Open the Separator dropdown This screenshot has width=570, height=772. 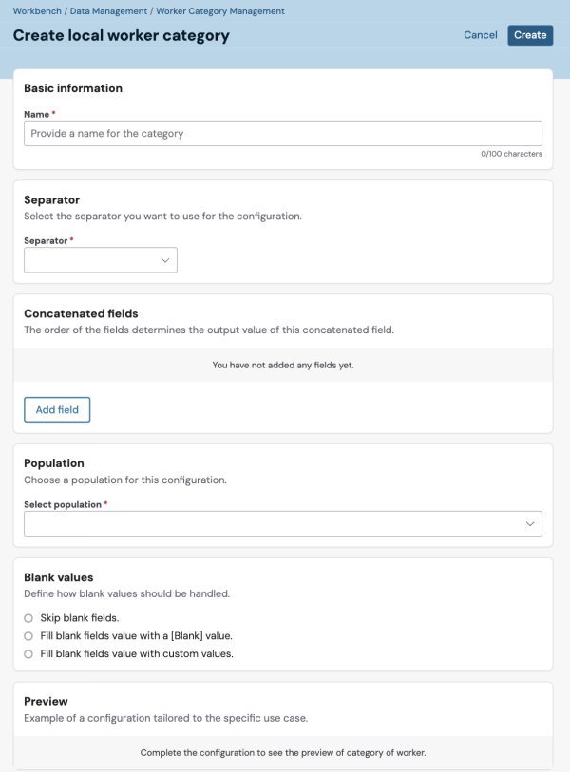point(101,260)
